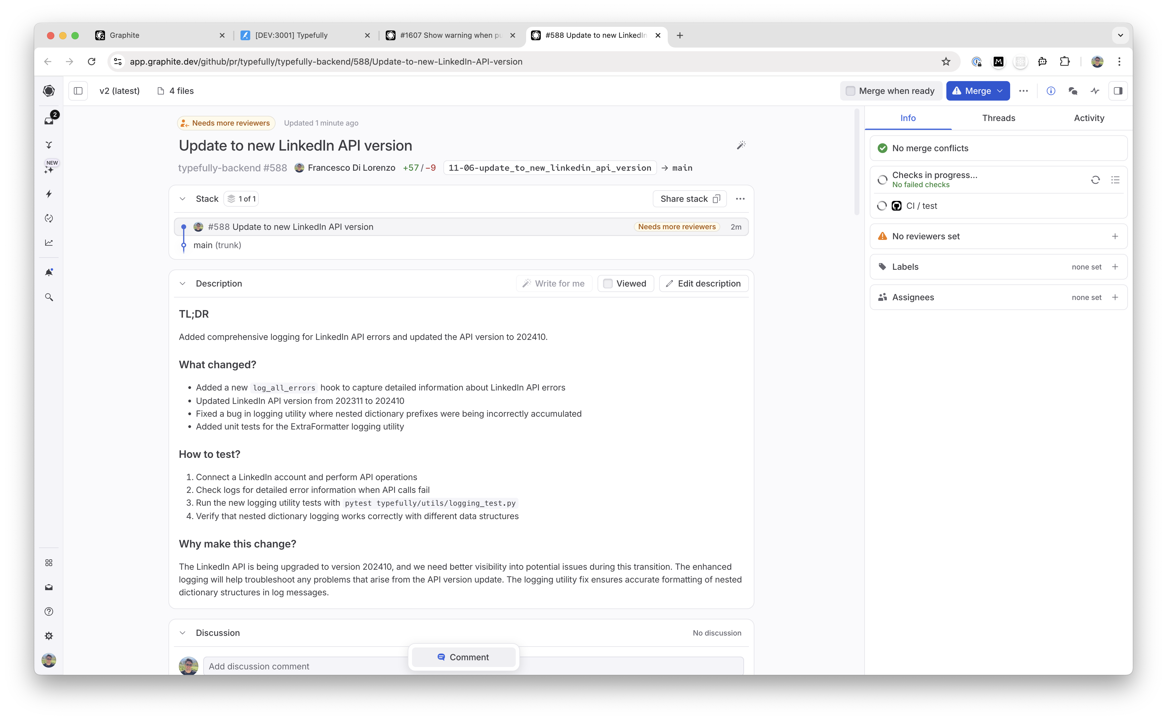Add reviewers with the plus icon
The width and height of the screenshot is (1167, 720).
pyautogui.click(x=1115, y=236)
